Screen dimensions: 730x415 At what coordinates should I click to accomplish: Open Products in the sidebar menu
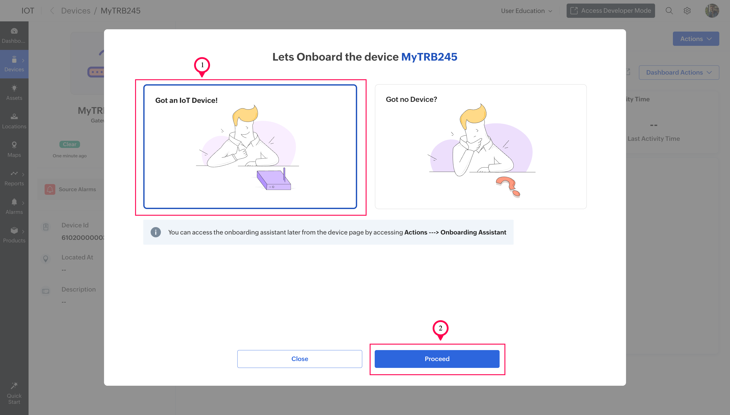click(x=14, y=235)
